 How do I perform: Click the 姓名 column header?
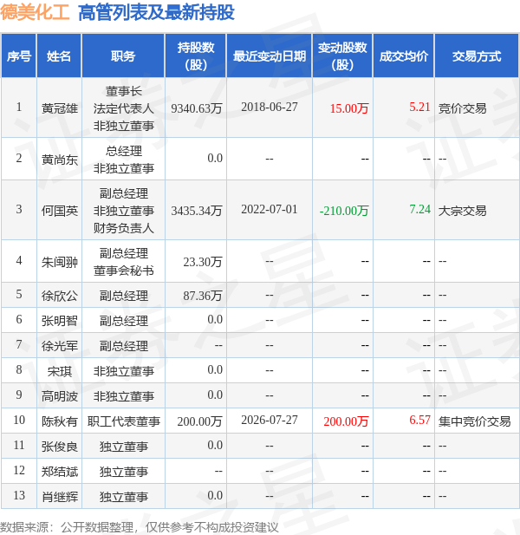click(59, 56)
